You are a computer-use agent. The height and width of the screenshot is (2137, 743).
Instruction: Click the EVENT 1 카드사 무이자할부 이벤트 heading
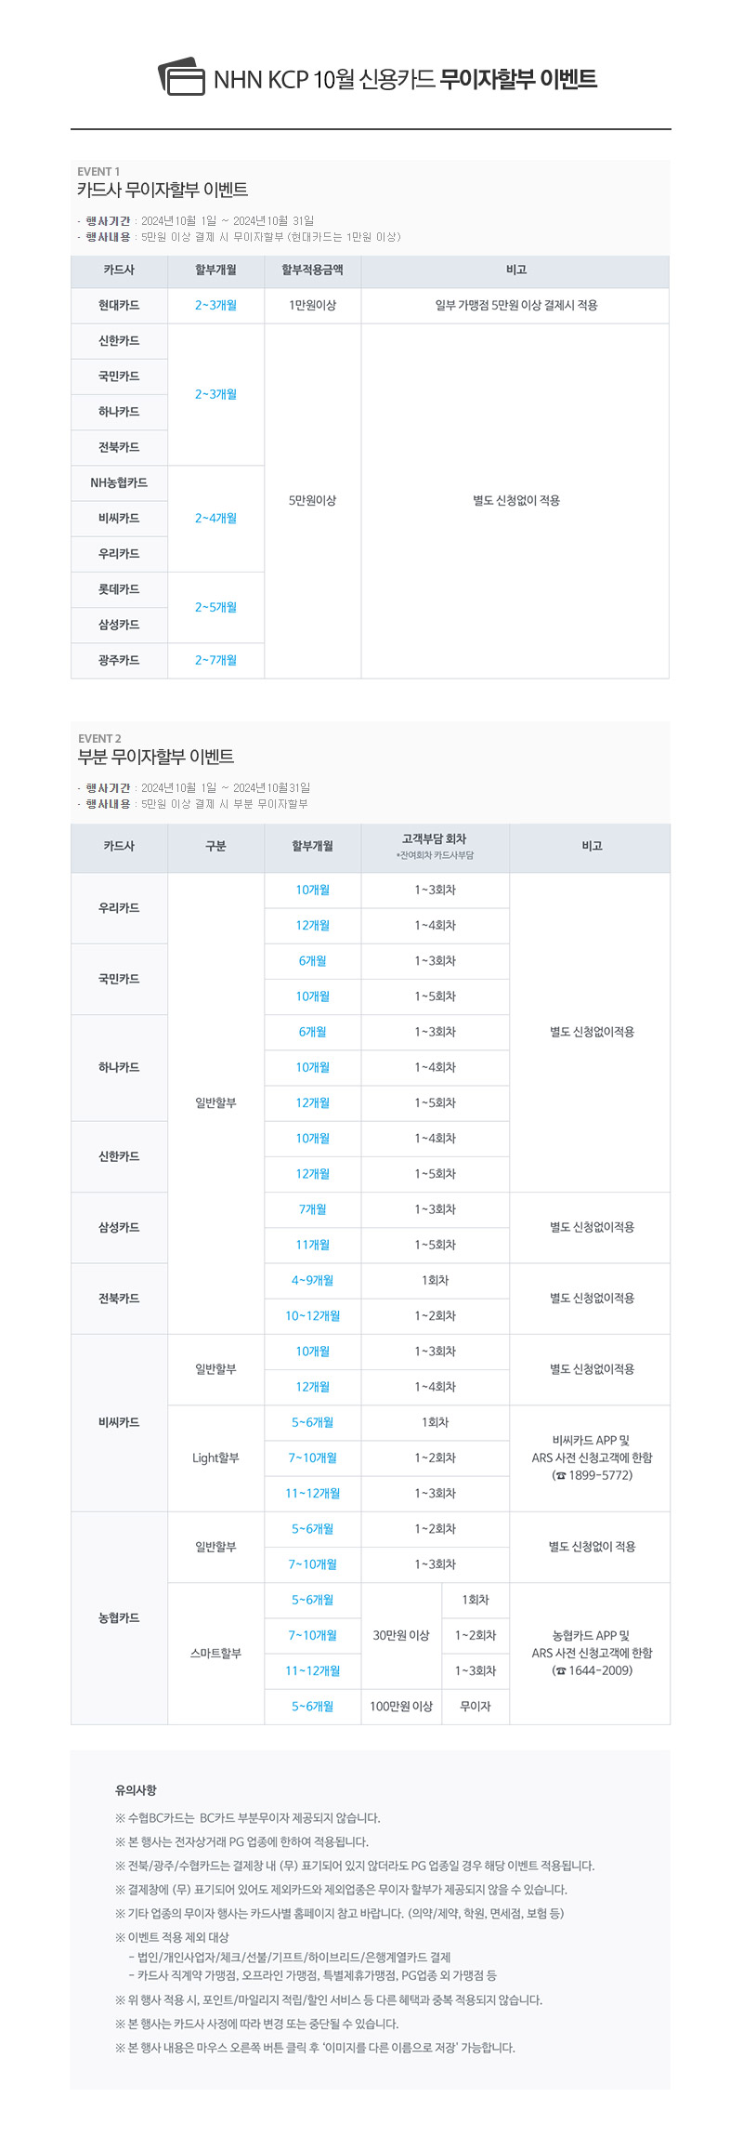[x=163, y=183]
